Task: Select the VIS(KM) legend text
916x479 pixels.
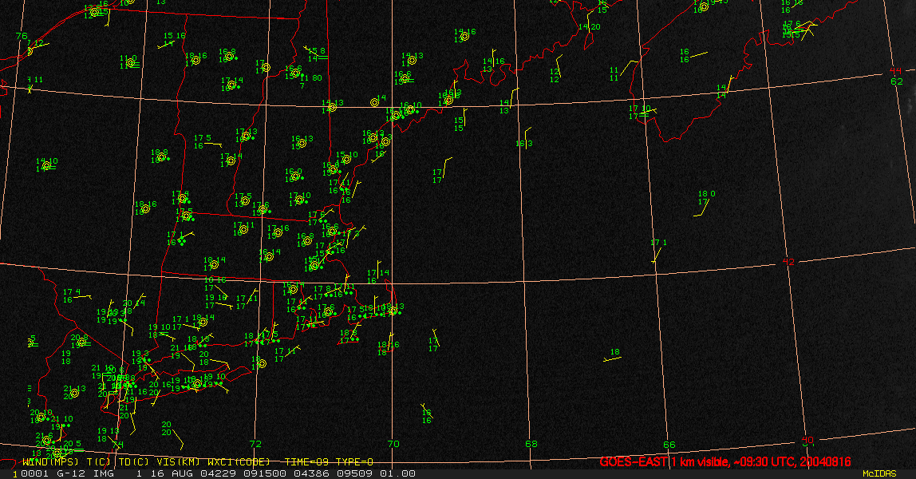Action: pos(178,462)
